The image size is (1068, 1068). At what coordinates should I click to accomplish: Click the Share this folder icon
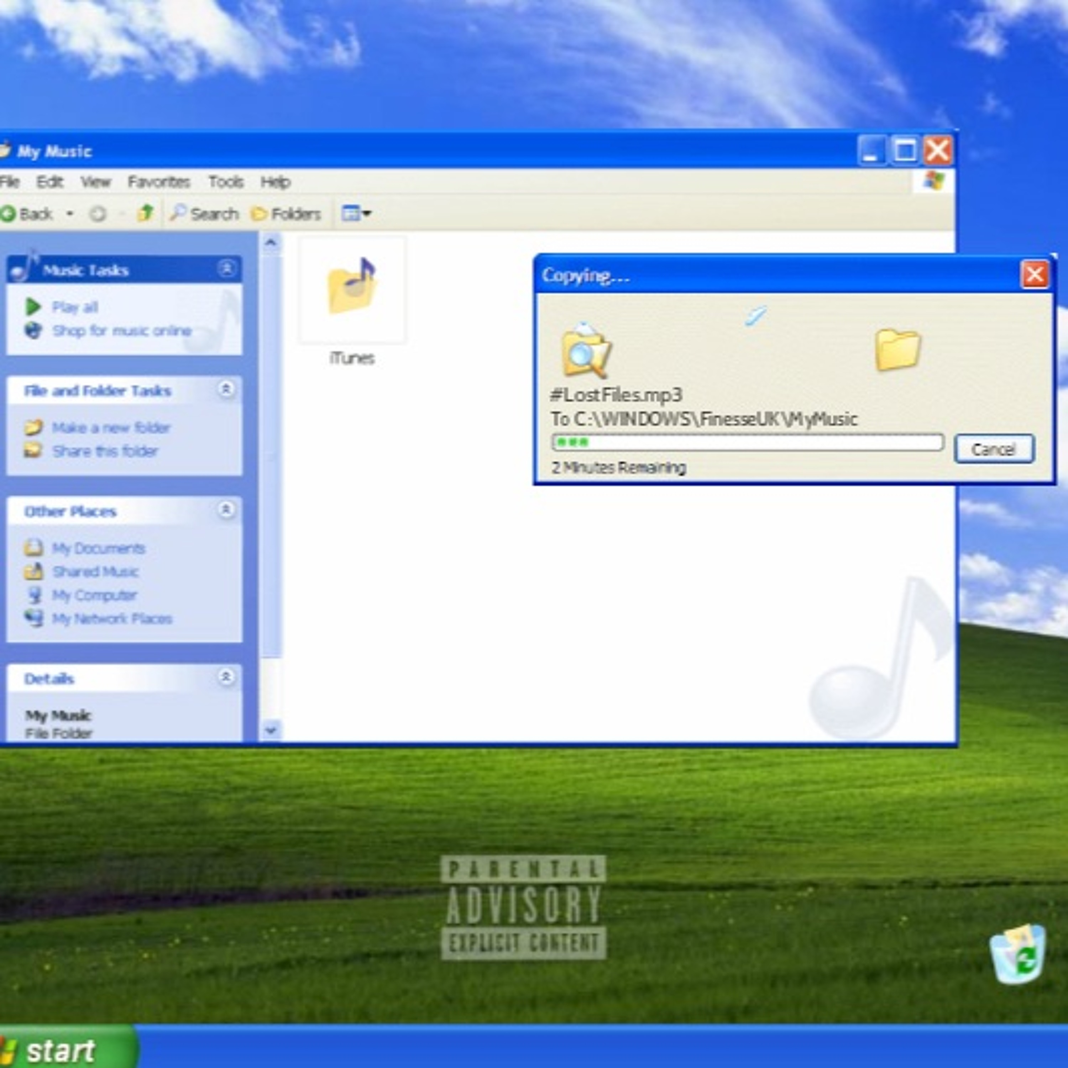(x=33, y=451)
